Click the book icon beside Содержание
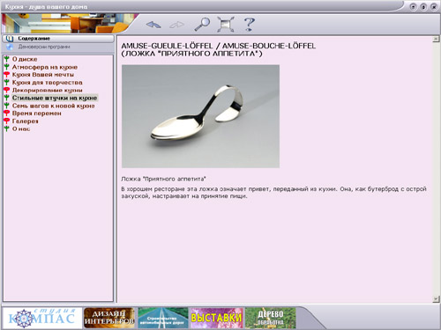Viewport: 441px width, 330px height. point(10,39)
